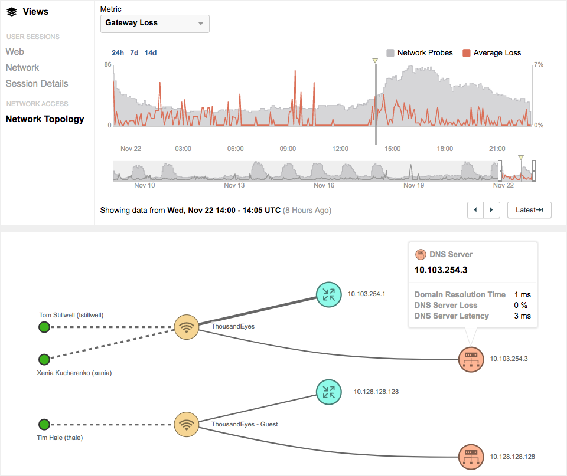Viewport: 567px width, 476px height.
Task: Toggle the Network Probes legend series
Action: tap(419, 53)
